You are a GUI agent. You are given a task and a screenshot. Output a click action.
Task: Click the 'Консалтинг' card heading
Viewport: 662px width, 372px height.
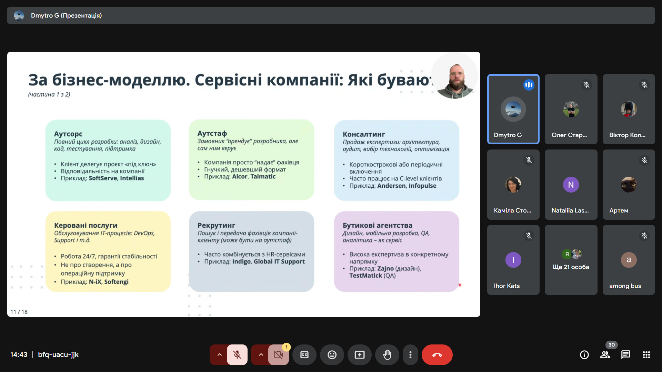[x=364, y=134]
